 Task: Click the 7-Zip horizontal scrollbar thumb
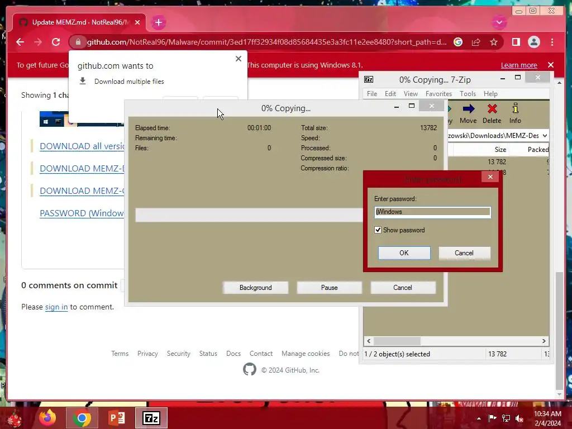[397, 341]
